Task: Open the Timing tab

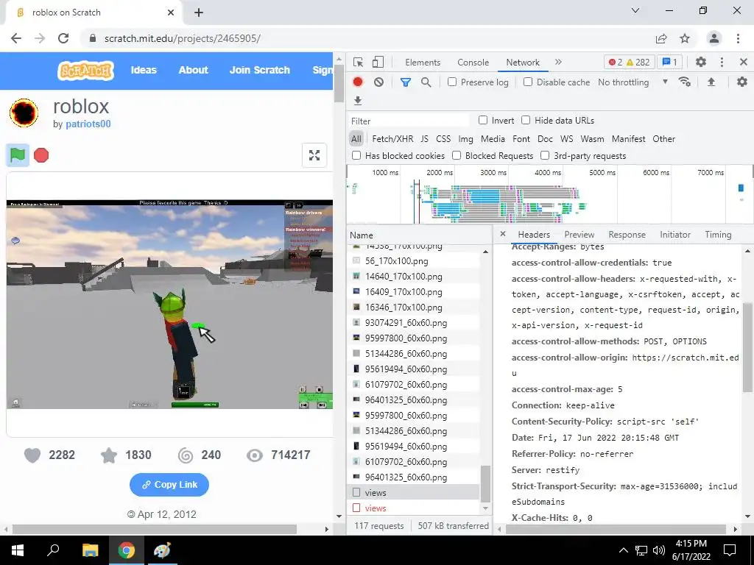Action: coord(718,235)
